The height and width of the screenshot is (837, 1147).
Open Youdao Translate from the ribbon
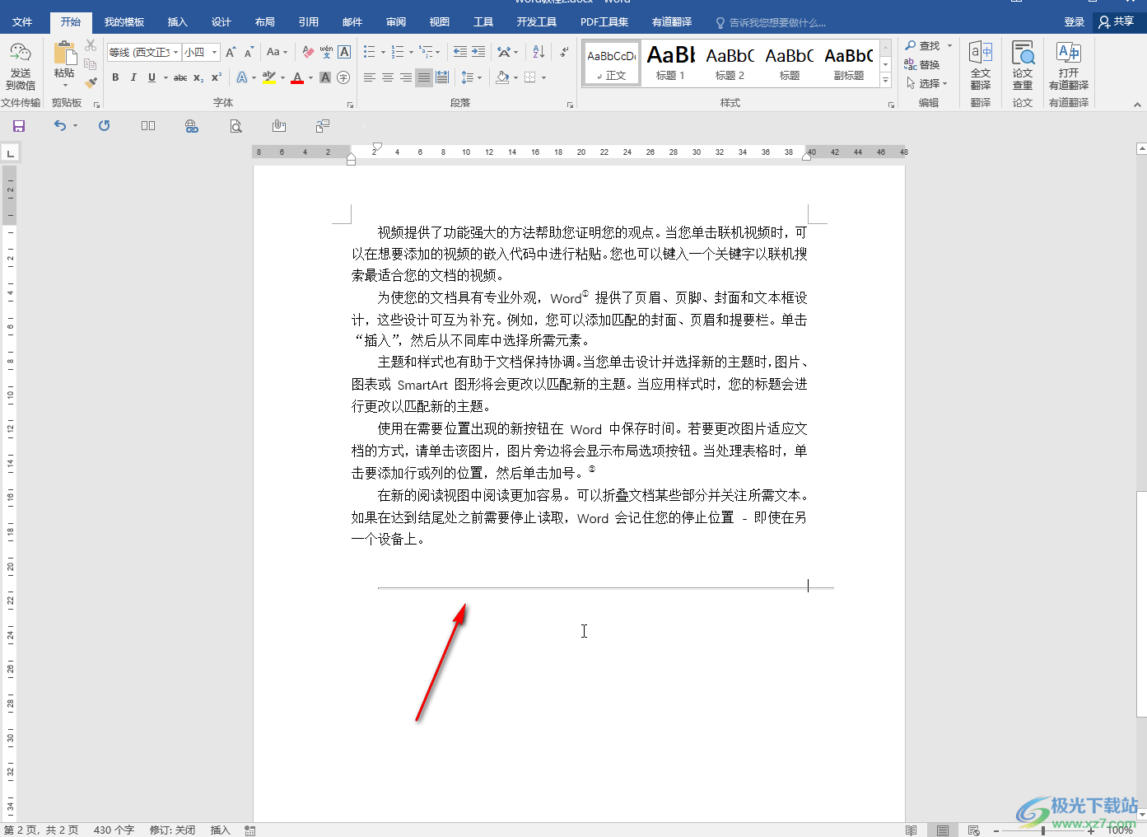(x=1069, y=66)
